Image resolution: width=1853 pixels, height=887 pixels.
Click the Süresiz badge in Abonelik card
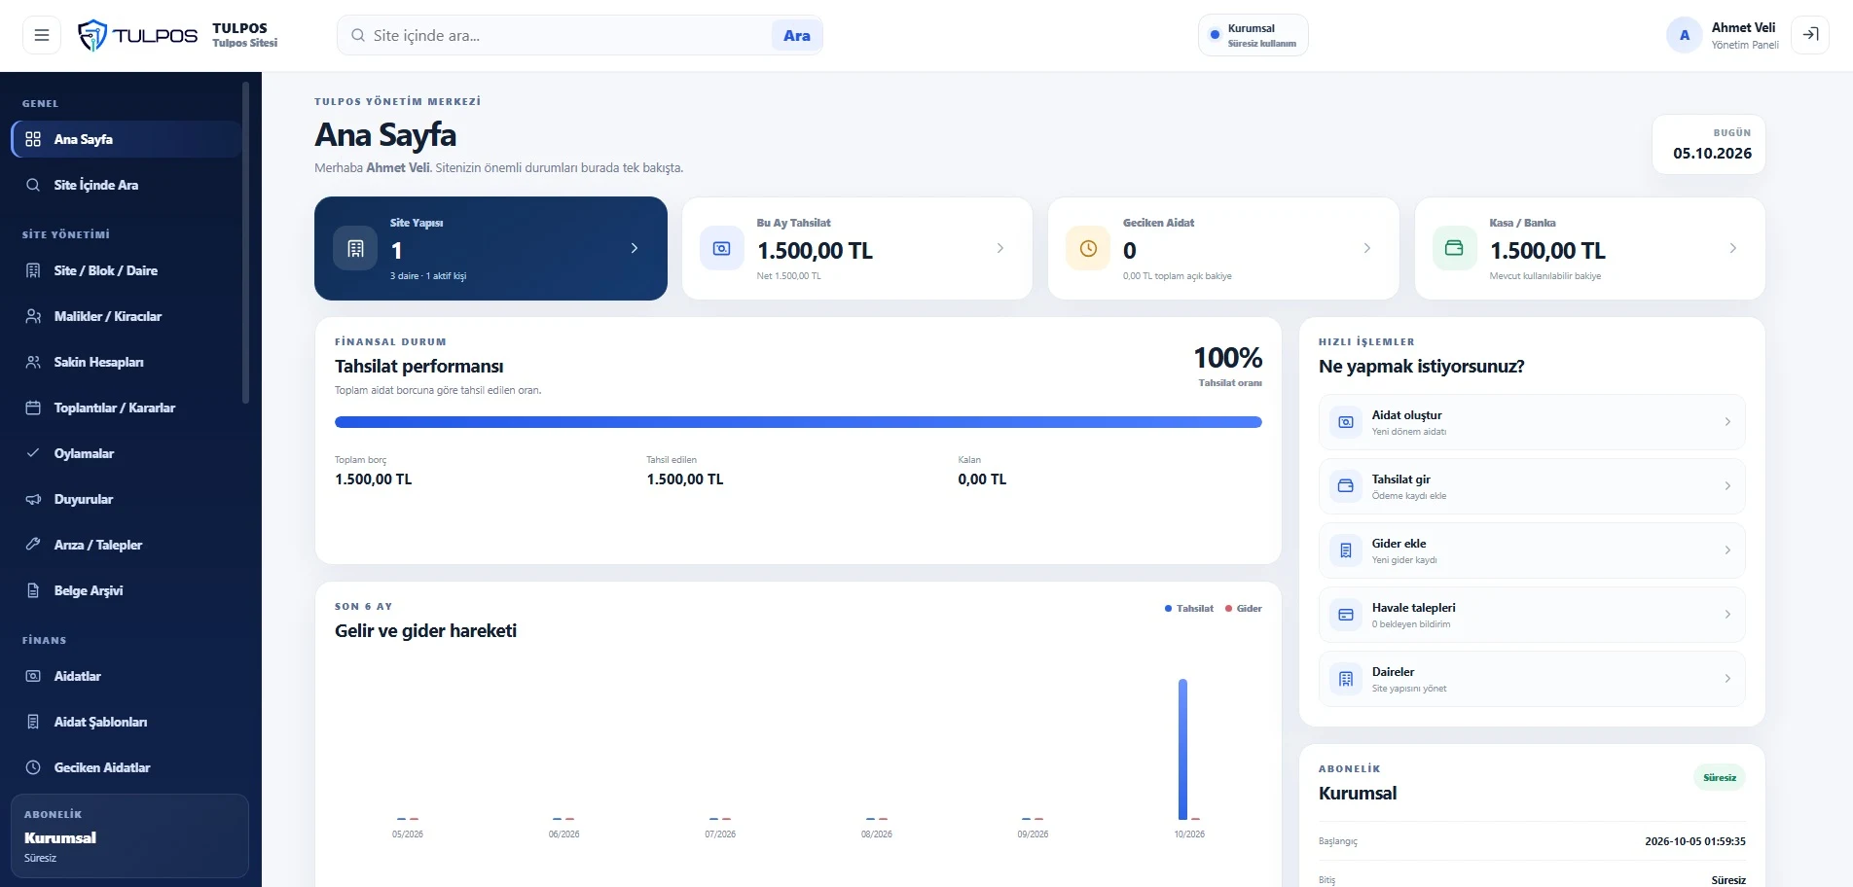pyautogui.click(x=1720, y=778)
